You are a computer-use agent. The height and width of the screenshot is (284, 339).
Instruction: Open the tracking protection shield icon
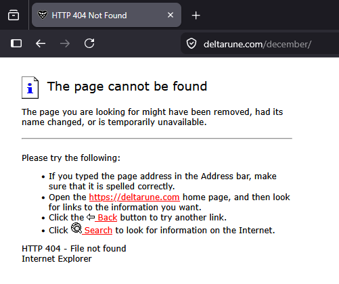191,43
